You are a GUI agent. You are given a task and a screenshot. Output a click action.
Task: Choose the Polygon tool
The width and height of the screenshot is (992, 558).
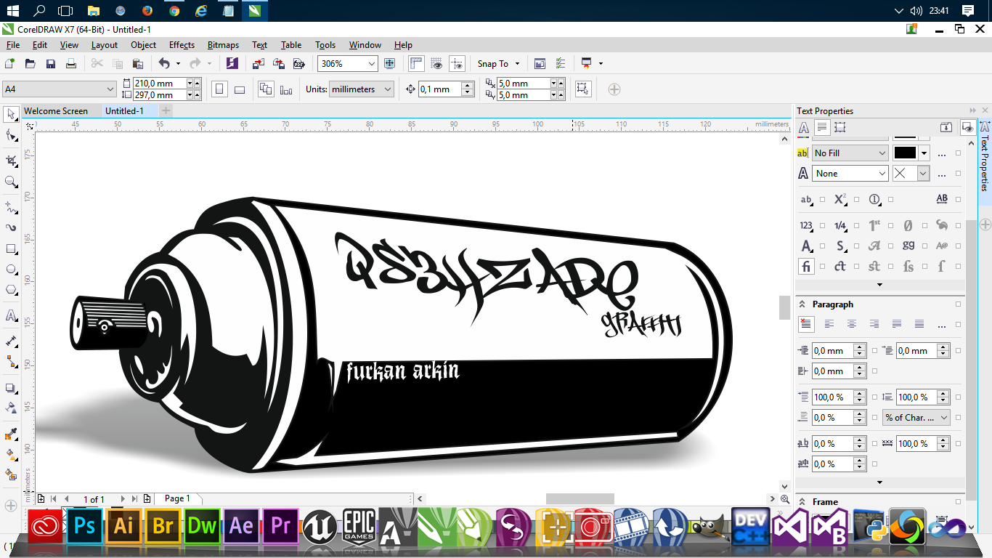pyautogui.click(x=11, y=289)
